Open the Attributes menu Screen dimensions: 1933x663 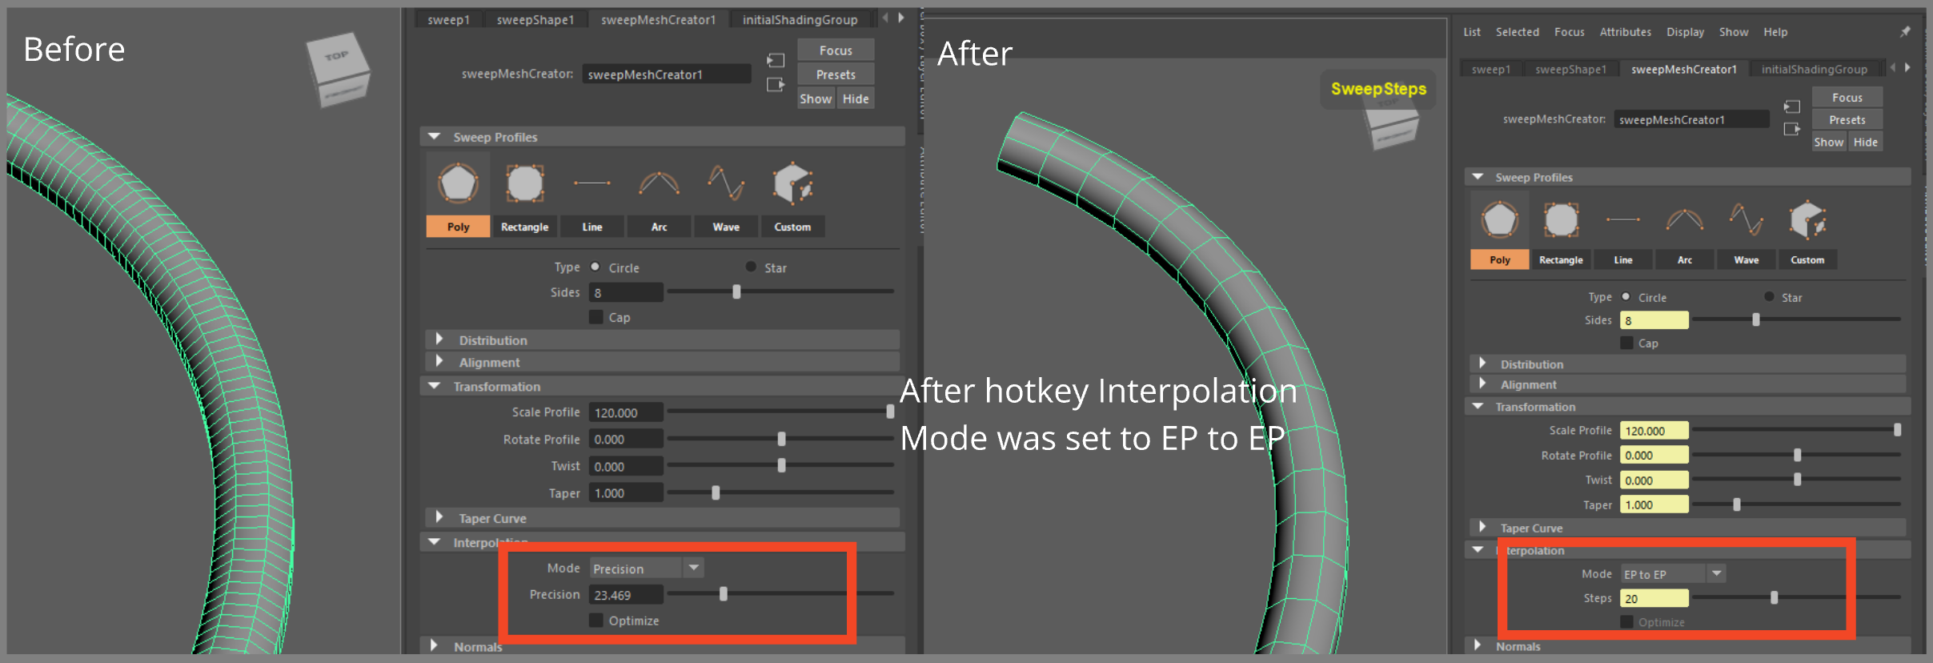pos(1625,32)
